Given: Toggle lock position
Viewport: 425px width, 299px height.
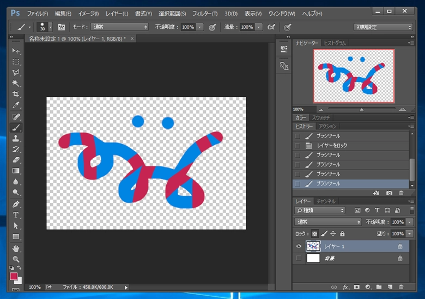Looking at the screenshot, I should (x=333, y=234).
